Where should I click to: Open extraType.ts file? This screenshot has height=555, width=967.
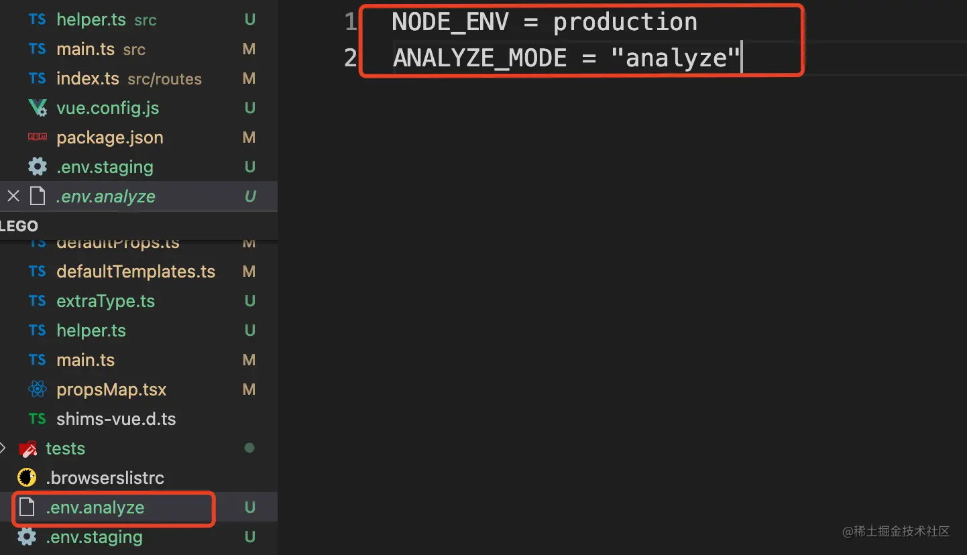139,301
